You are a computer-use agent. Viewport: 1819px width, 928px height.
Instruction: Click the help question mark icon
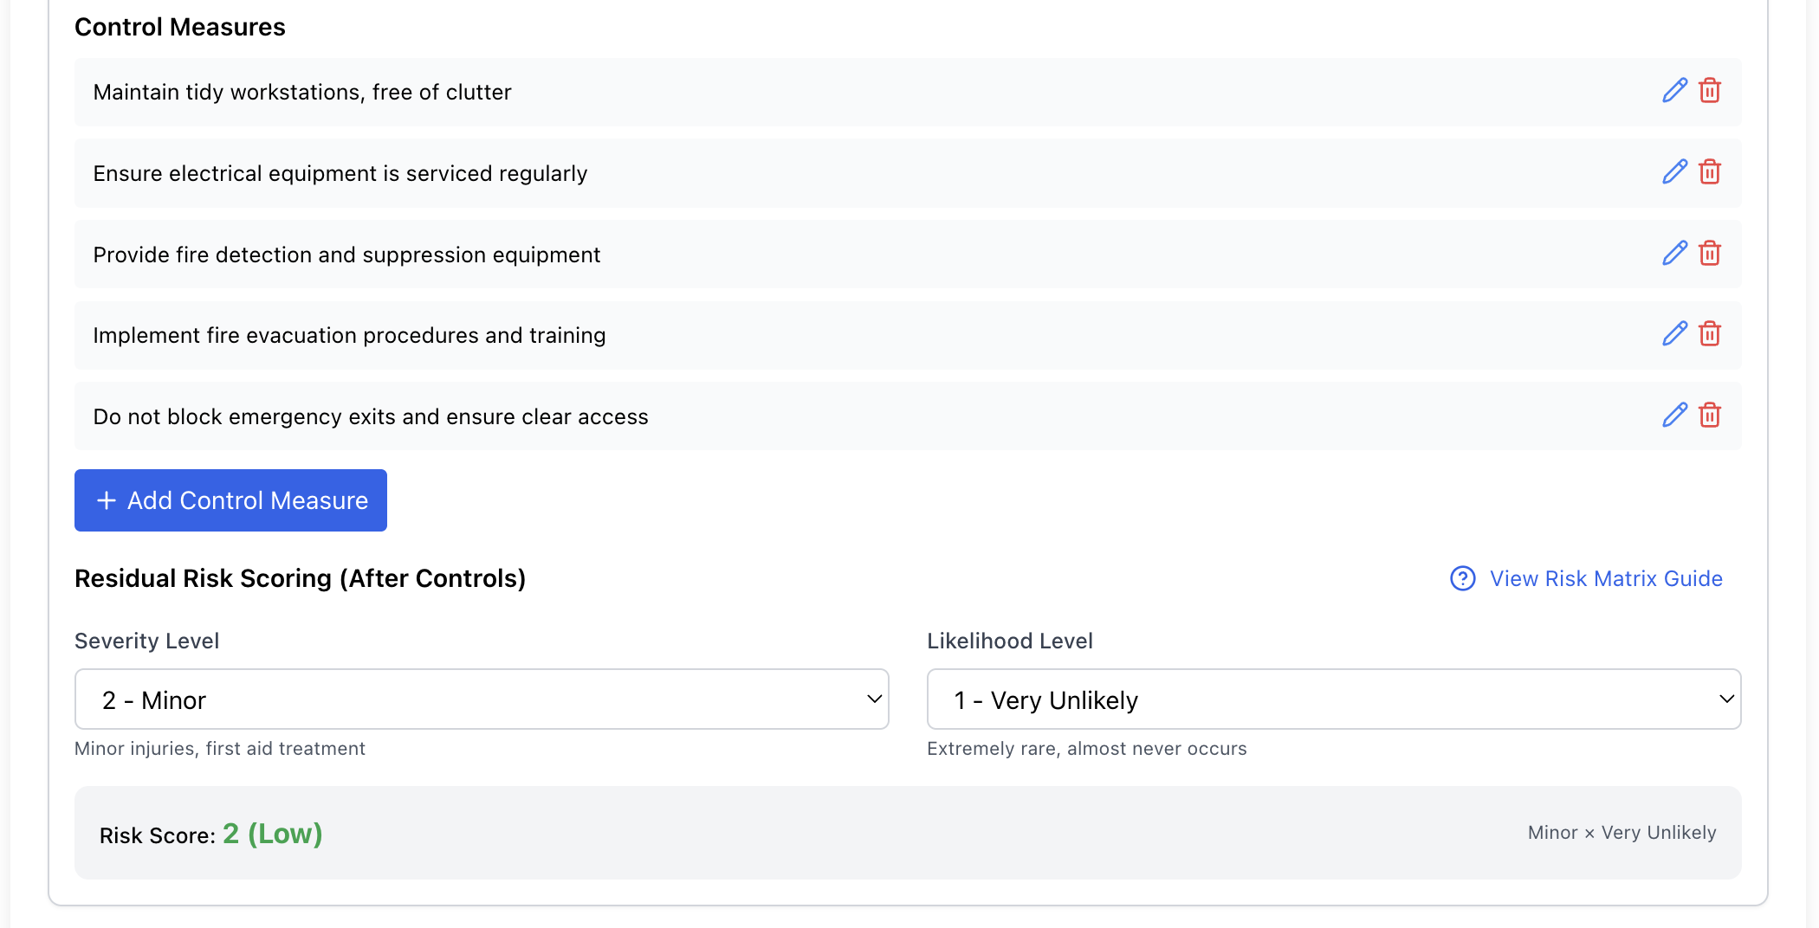point(1462,578)
